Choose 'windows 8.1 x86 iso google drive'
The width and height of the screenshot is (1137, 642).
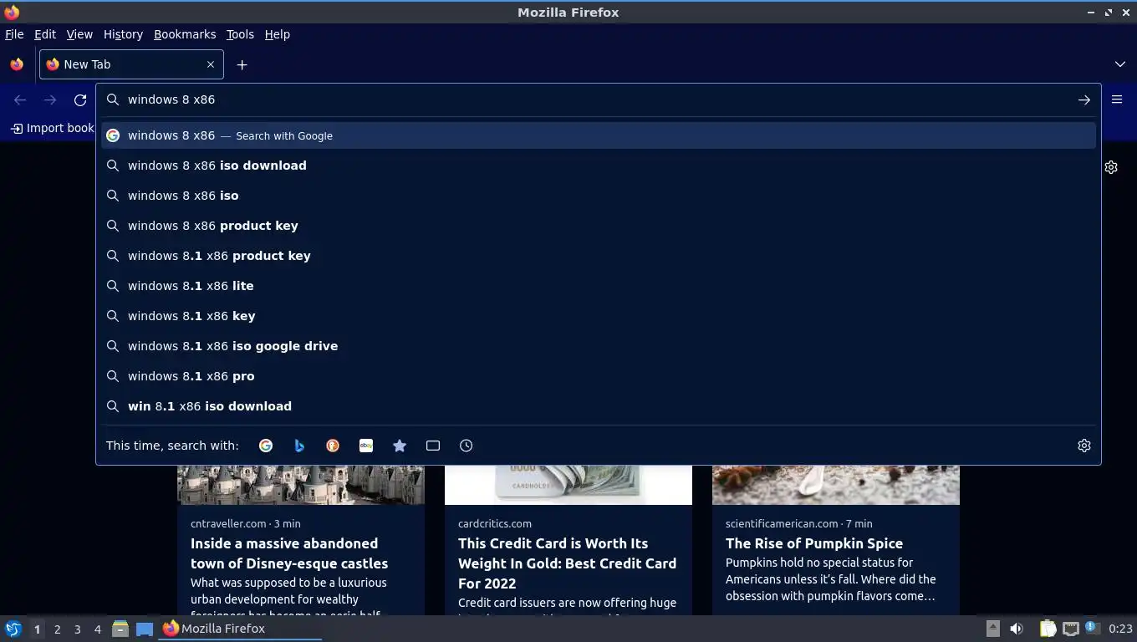pos(599,346)
